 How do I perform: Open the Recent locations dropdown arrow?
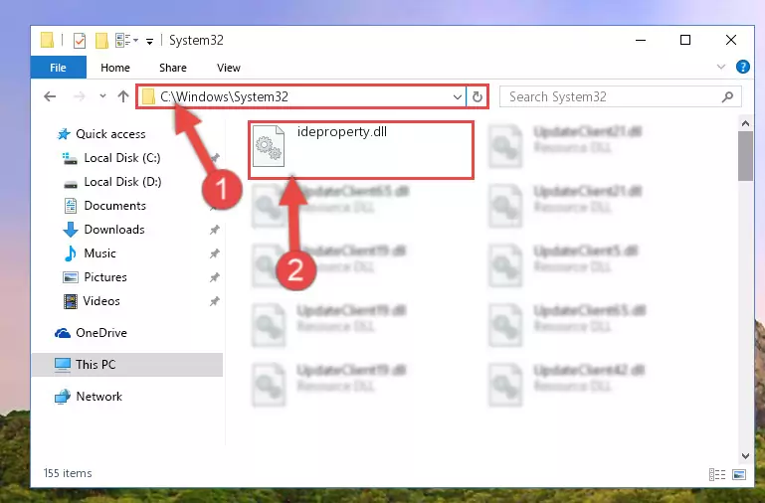click(x=102, y=96)
